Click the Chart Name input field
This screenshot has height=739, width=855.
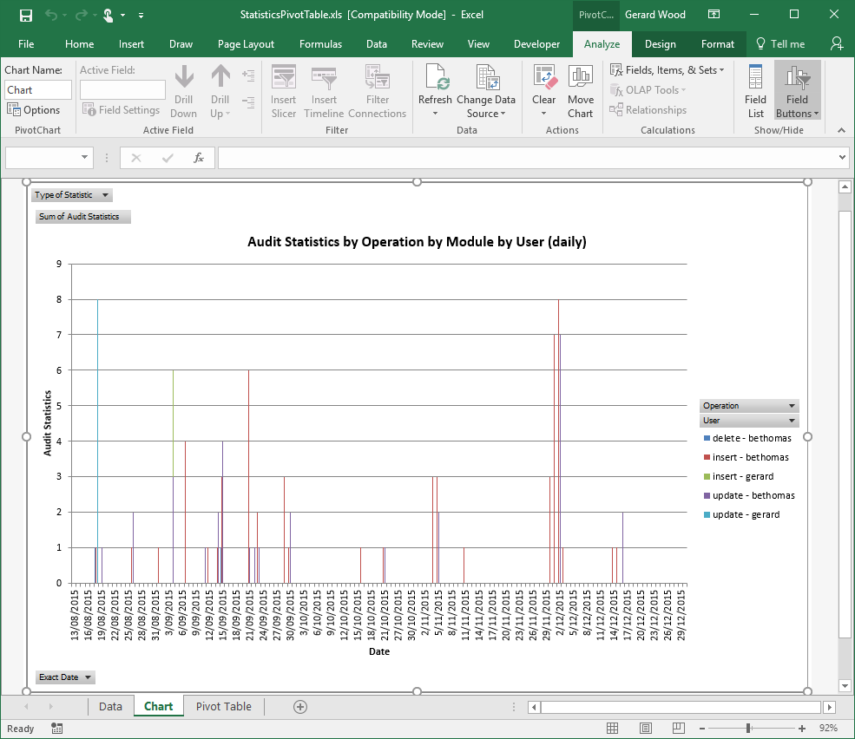click(38, 90)
